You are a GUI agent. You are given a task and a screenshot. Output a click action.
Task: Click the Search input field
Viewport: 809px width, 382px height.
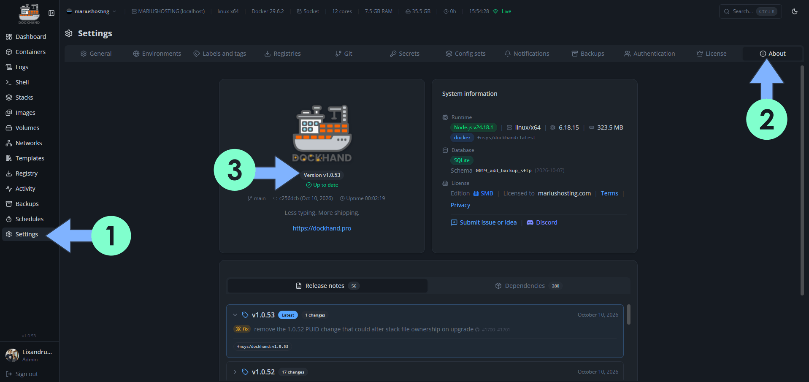tap(750, 11)
